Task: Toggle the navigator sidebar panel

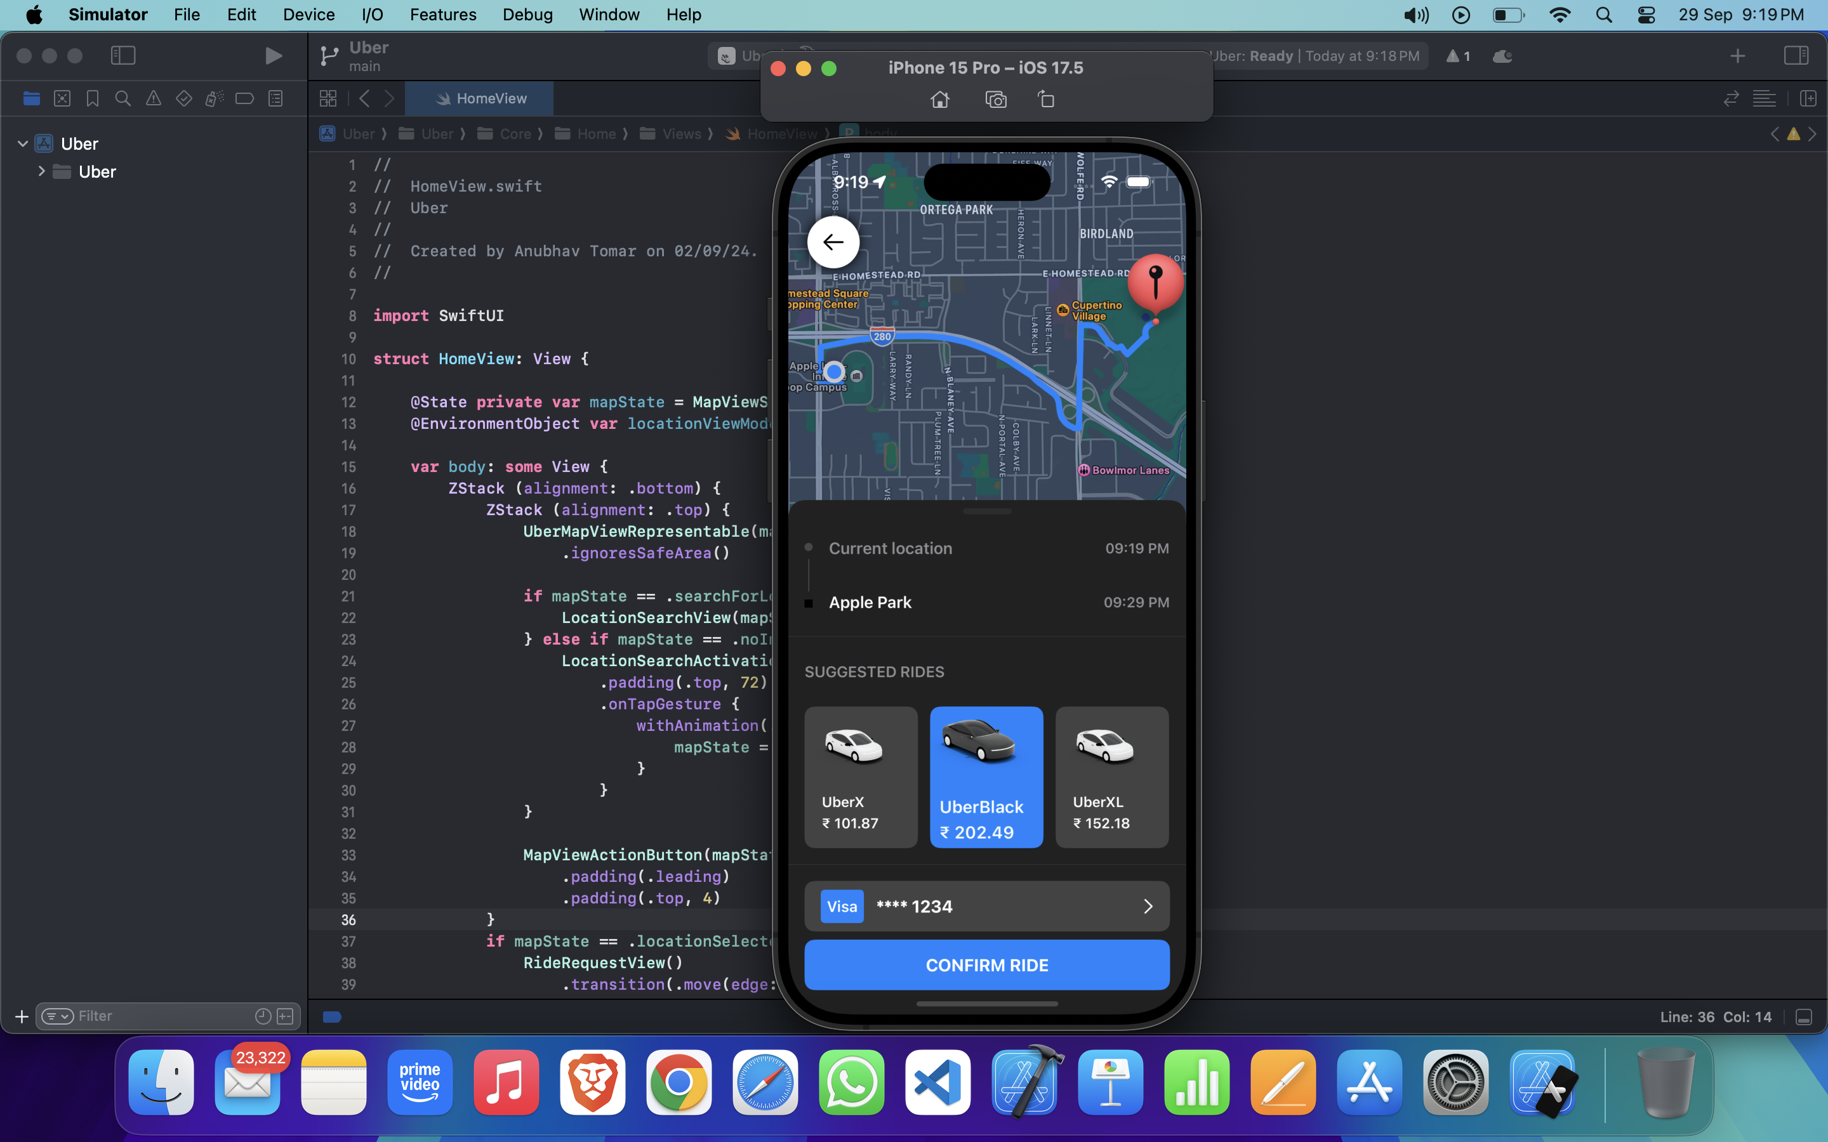Action: click(123, 55)
